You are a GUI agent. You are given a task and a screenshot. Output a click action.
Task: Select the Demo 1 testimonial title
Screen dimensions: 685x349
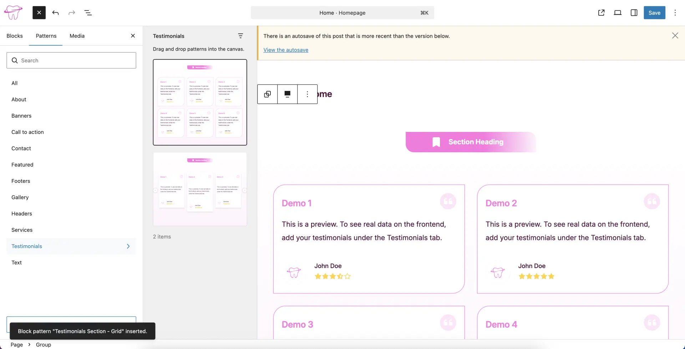click(x=296, y=203)
